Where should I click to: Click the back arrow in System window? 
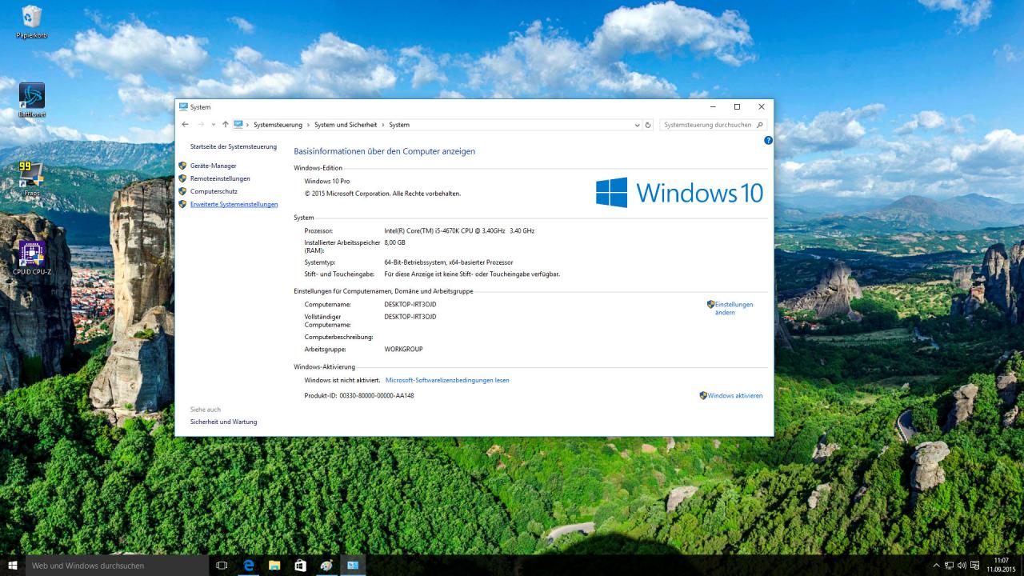coord(186,125)
